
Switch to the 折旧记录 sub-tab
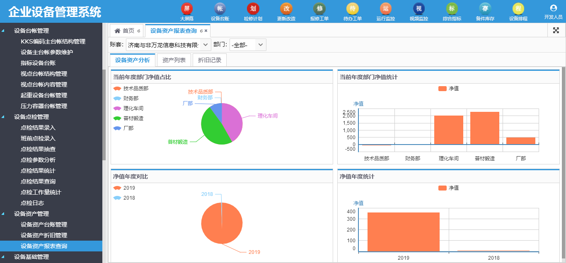[x=210, y=60]
